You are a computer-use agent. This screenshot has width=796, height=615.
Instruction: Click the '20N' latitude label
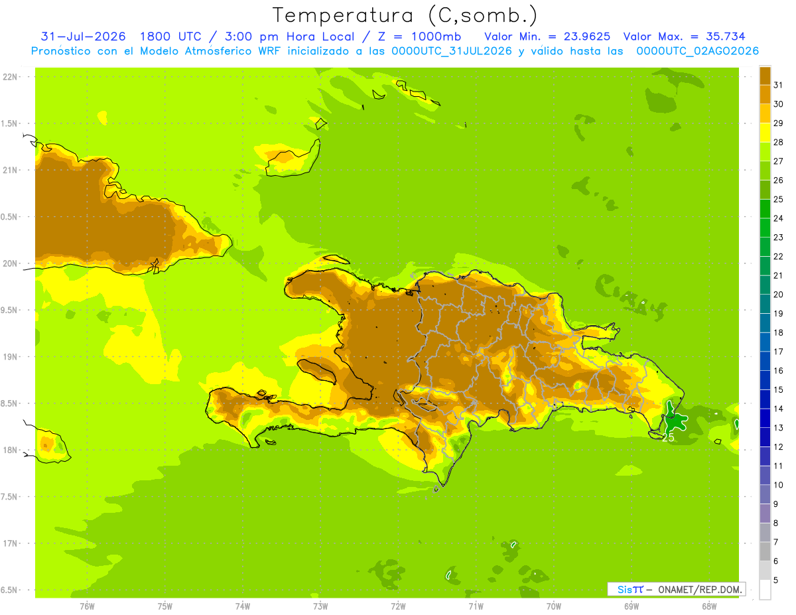[x=10, y=263]
